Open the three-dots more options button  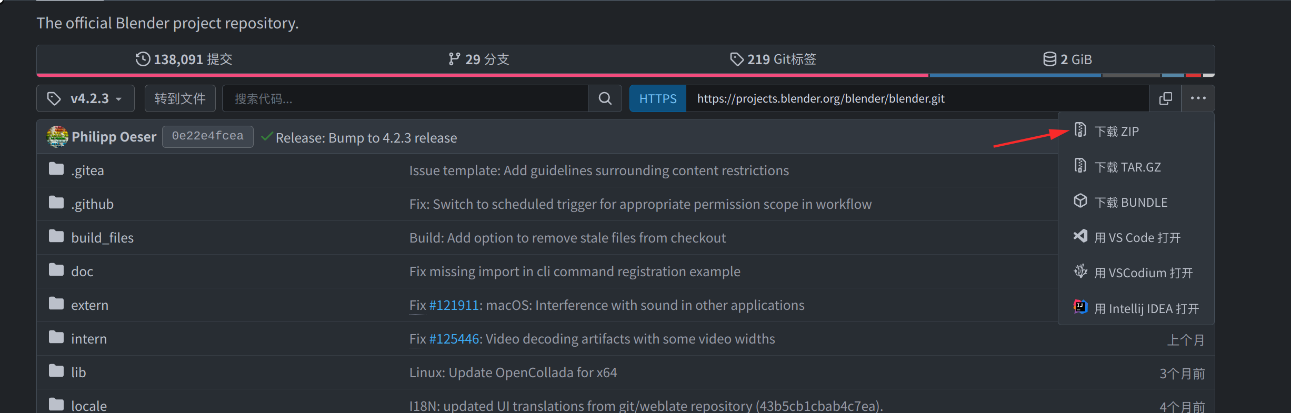click(x=1198, y=98)
